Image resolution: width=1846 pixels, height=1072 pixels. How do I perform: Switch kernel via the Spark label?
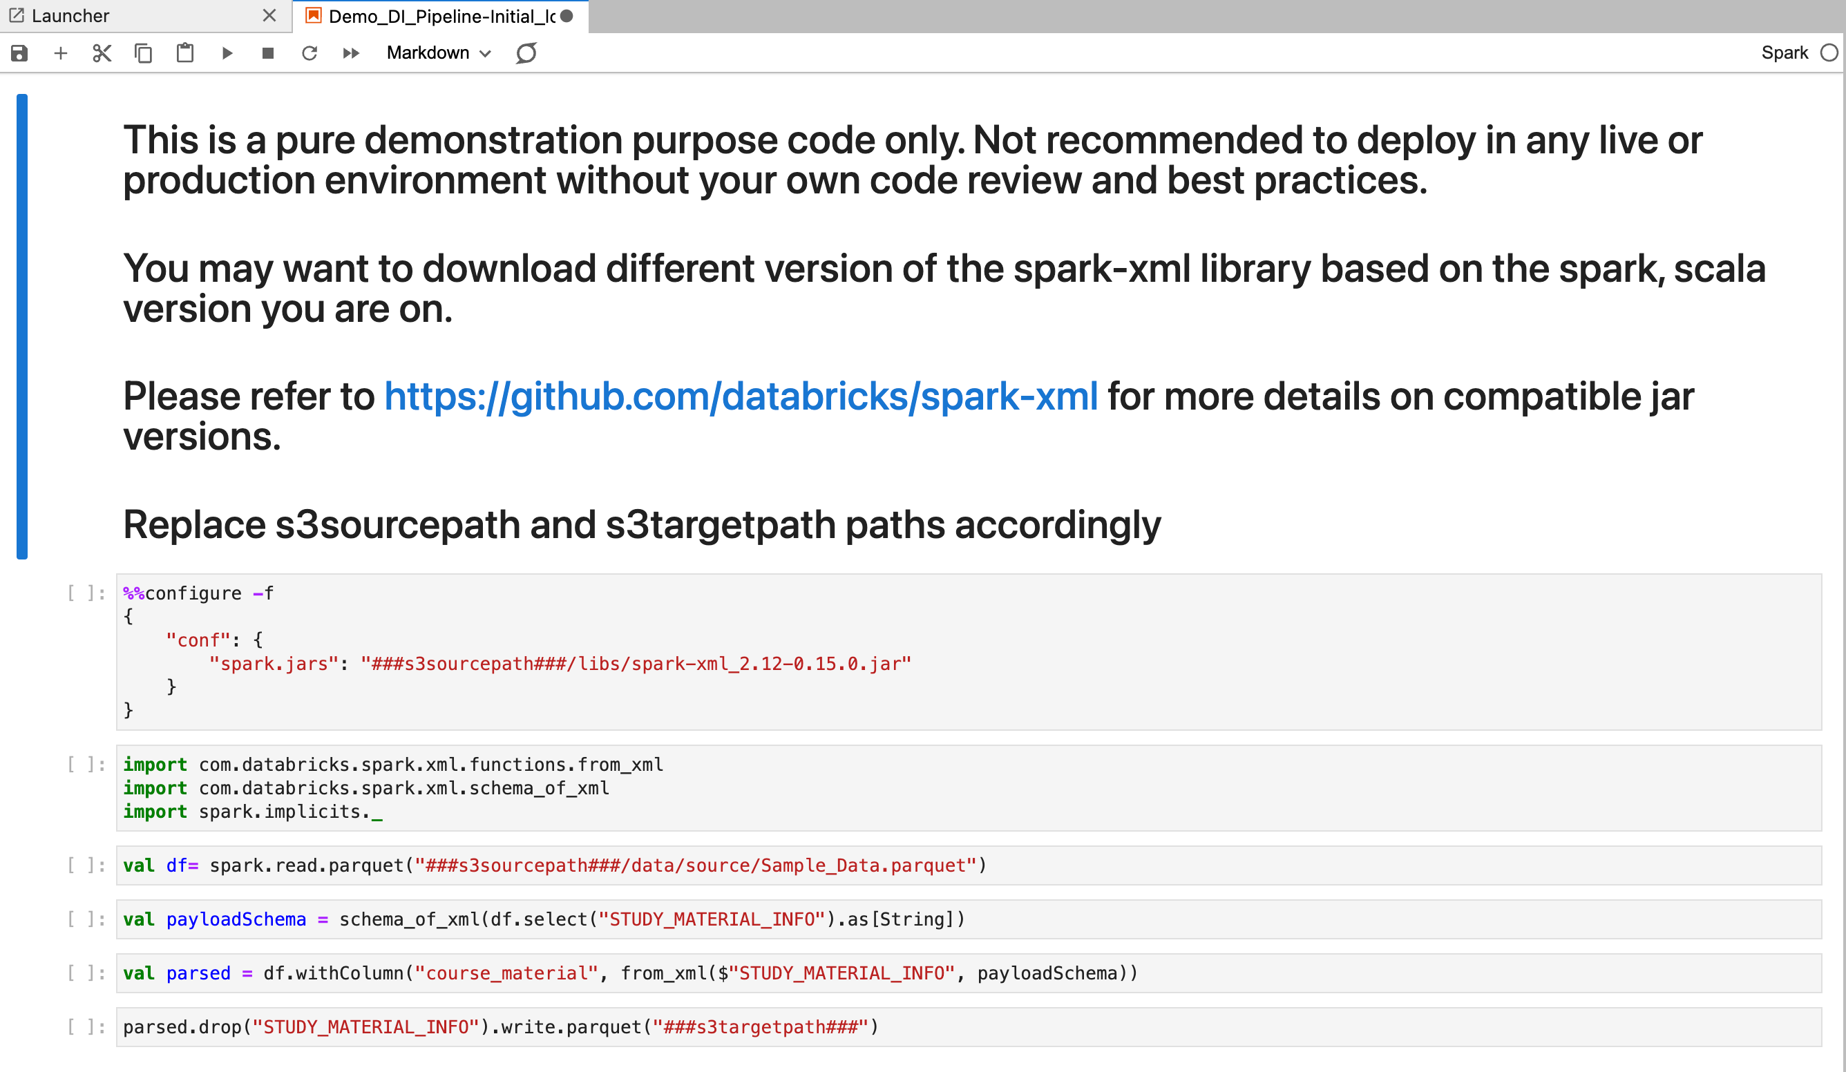coord(1785,52)
